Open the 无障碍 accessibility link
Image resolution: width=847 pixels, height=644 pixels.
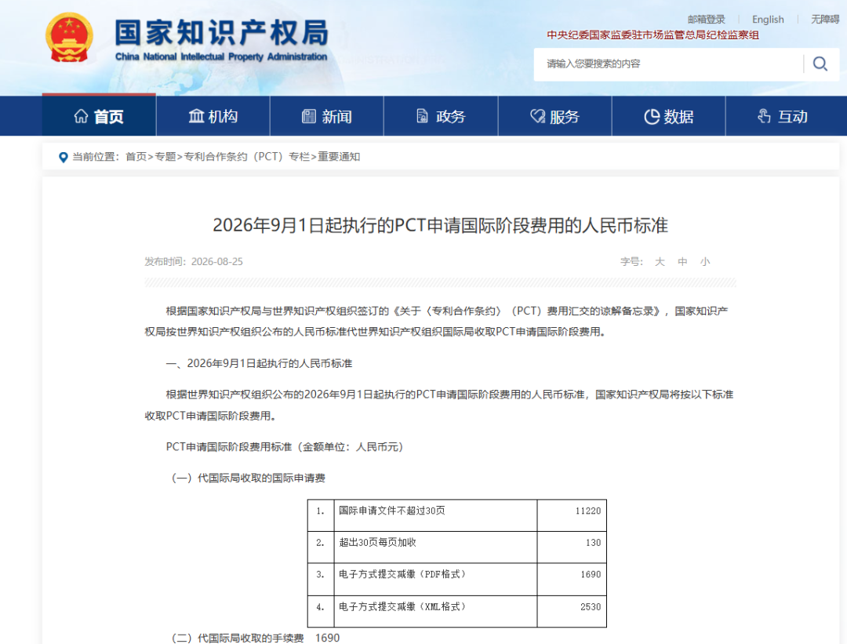(825, 20)
